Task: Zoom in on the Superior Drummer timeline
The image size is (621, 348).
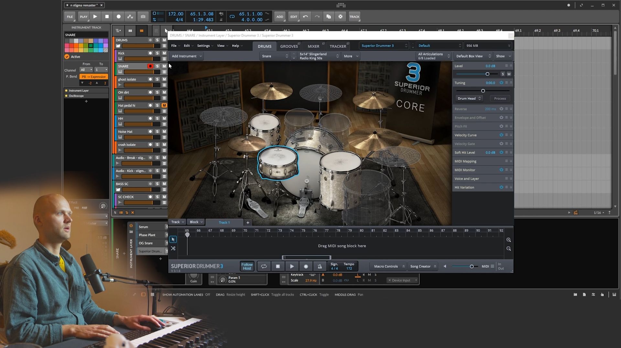Action: 509,240
